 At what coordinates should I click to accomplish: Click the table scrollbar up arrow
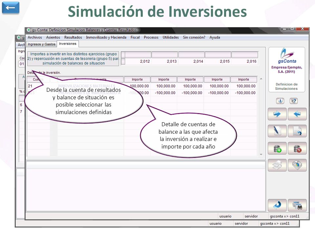pos(261,79)
